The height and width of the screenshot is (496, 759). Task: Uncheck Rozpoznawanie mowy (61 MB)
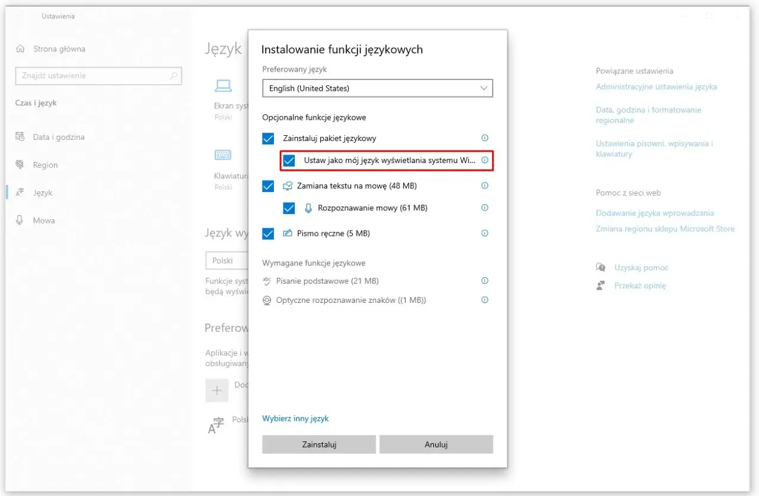coord(289,208)
